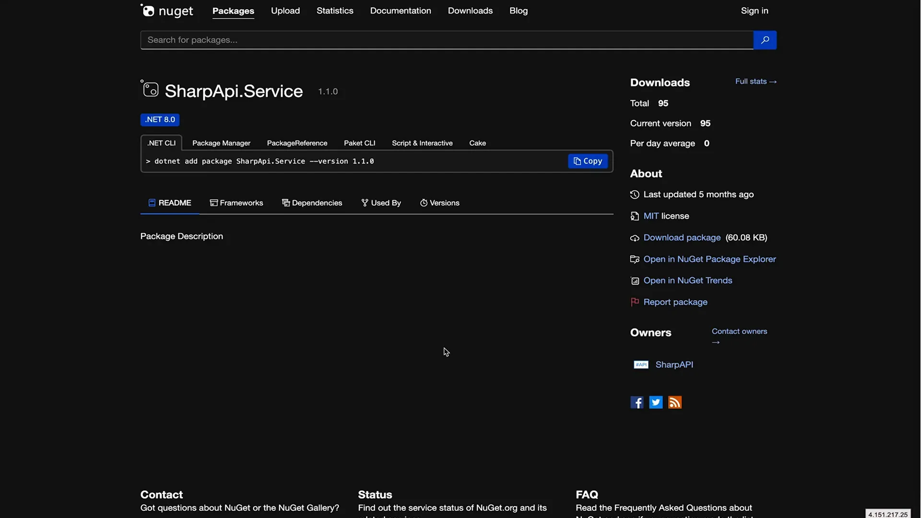Click the Twitter share icon
Screen dimensions: 921x518
click(656, 402)
